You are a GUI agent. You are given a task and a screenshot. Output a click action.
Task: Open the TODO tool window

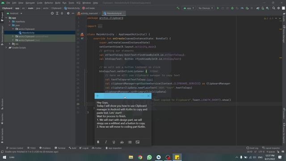[x=31, y=148]
